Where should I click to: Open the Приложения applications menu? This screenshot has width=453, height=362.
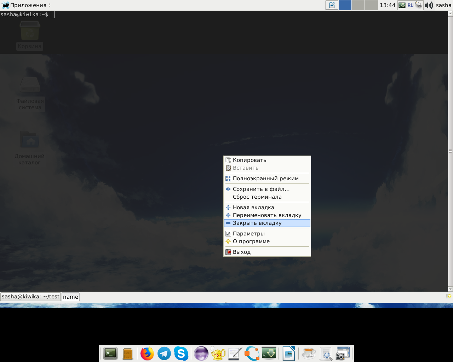click(24, 5)
